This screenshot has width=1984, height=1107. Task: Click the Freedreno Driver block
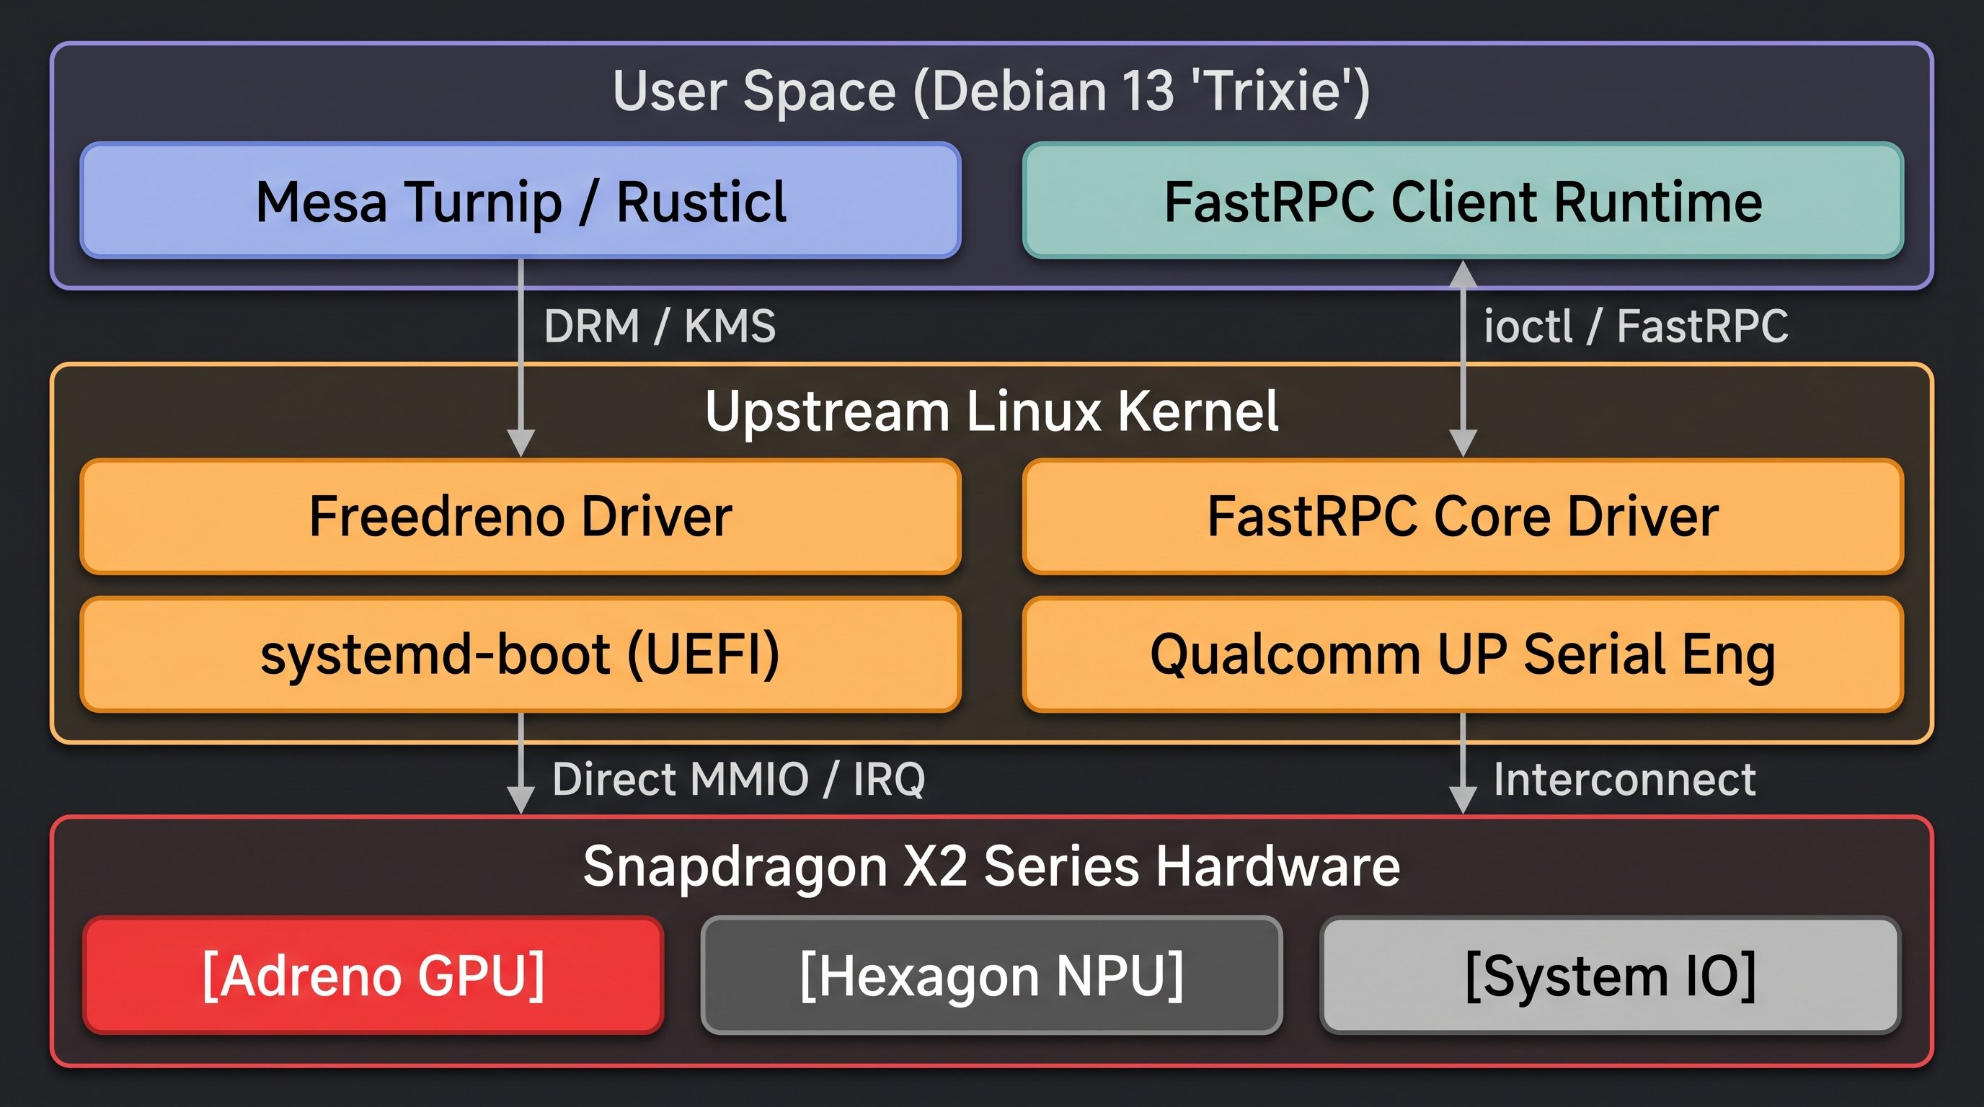tap(521, 517)
